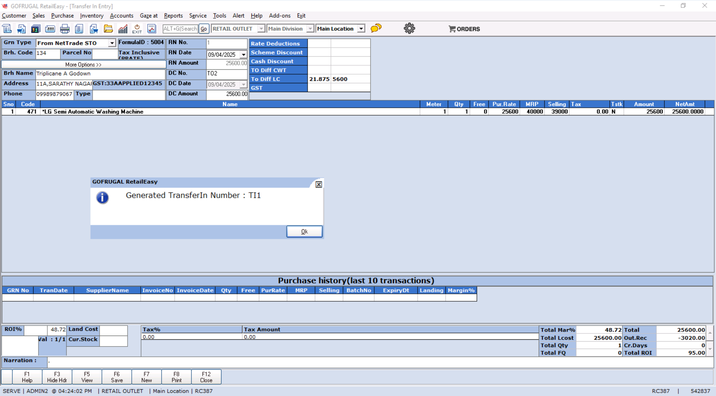The height and width of the screenshot is (396, 716).
Task: Click the SupplierName column header in purchase history
Action: pos(107,290)
